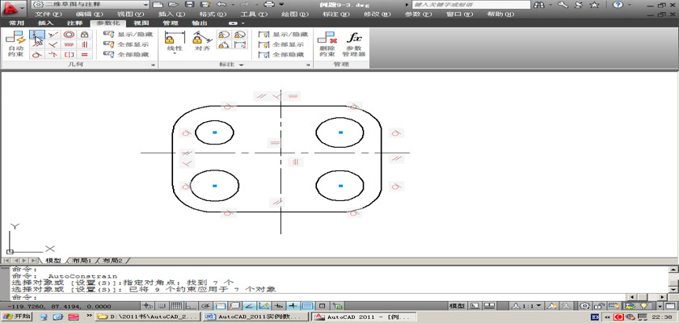Select the Coincident geometric constraint icon
The image size is (679, 323).
37,34
